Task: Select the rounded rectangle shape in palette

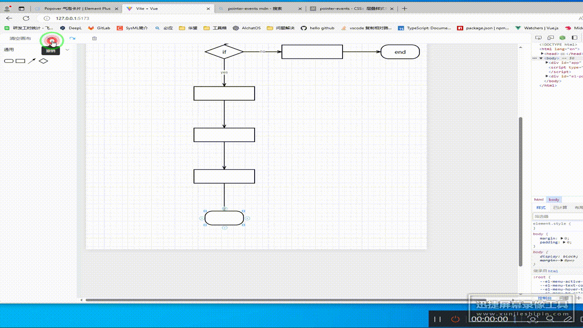Action: [9, 61]
